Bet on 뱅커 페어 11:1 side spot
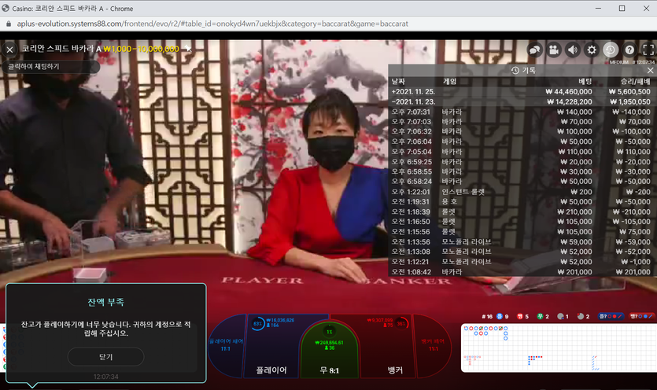 [x=434, y=345]
